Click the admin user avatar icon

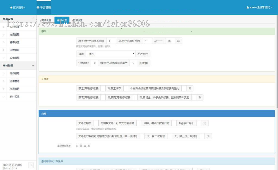tap(248, 7)
